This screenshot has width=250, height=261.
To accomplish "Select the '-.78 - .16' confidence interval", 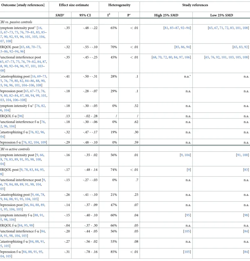I will tap(91, 252).
